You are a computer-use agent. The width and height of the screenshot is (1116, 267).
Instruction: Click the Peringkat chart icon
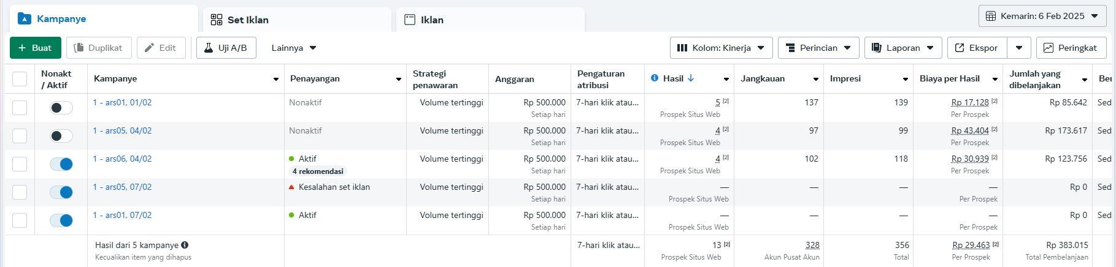pyautogui.click(x=1049, y=48)
